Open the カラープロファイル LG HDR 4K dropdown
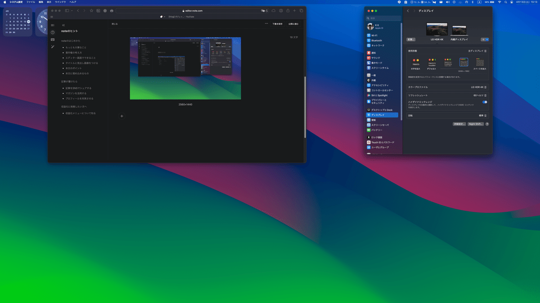Image resolution: width=540 pixels, height=303 pixels. tap(480, 87)
